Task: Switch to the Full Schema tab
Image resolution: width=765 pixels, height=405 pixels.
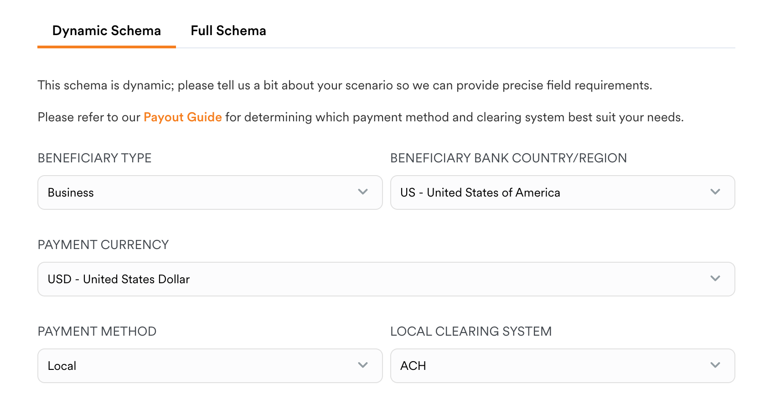Action: pos(228,30)
